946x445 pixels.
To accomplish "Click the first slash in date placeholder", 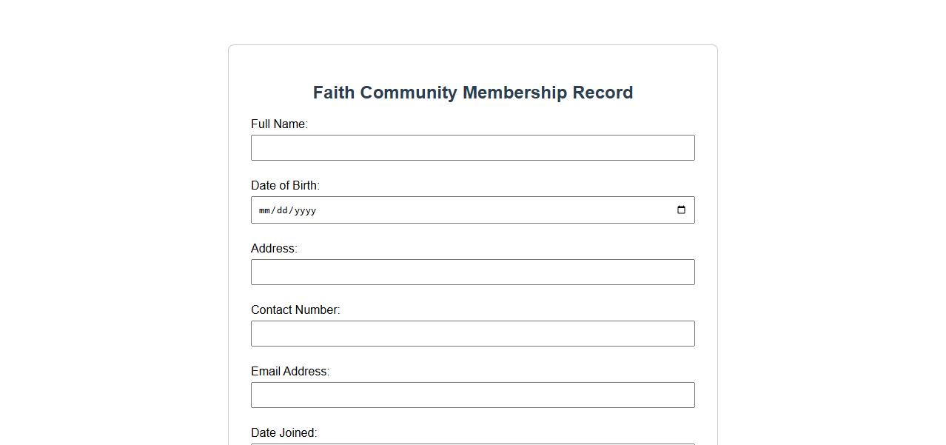I will pyautogui.click(x=273, y=211).
